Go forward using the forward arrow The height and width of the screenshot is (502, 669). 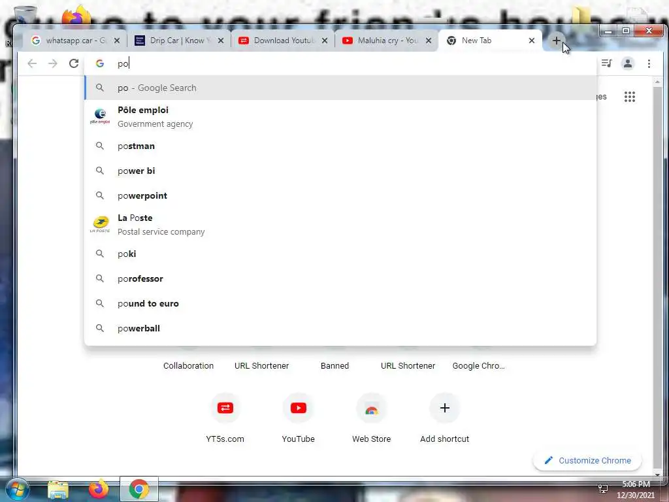53,63
